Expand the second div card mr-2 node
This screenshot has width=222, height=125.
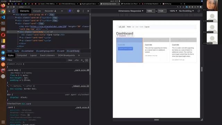click(x=16, y=20)
